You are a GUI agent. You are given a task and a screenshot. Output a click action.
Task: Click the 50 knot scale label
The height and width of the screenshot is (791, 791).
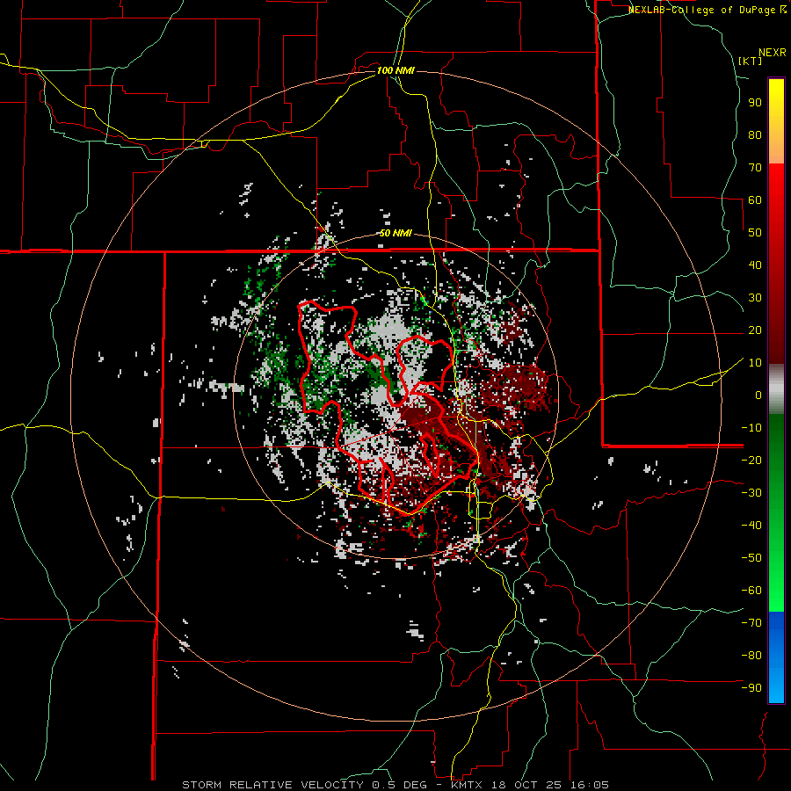coord(755,233)
